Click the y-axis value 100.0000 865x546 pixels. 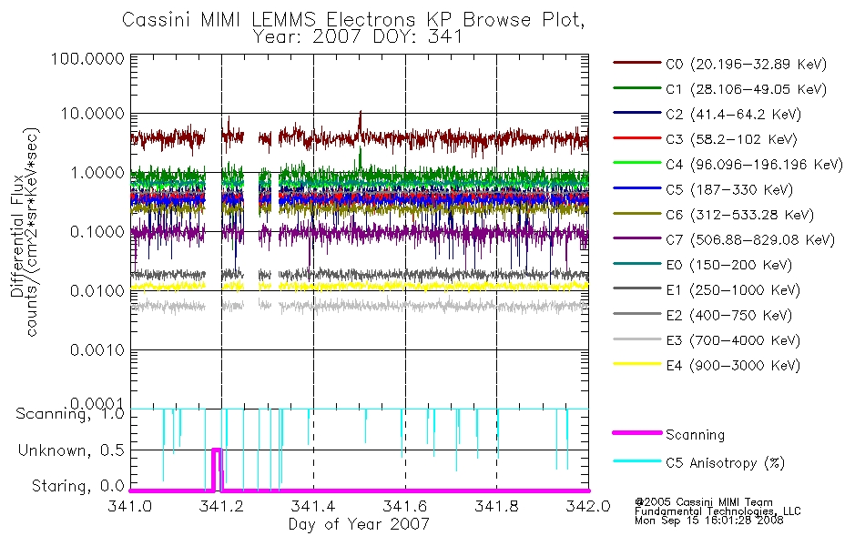point(87,58)
